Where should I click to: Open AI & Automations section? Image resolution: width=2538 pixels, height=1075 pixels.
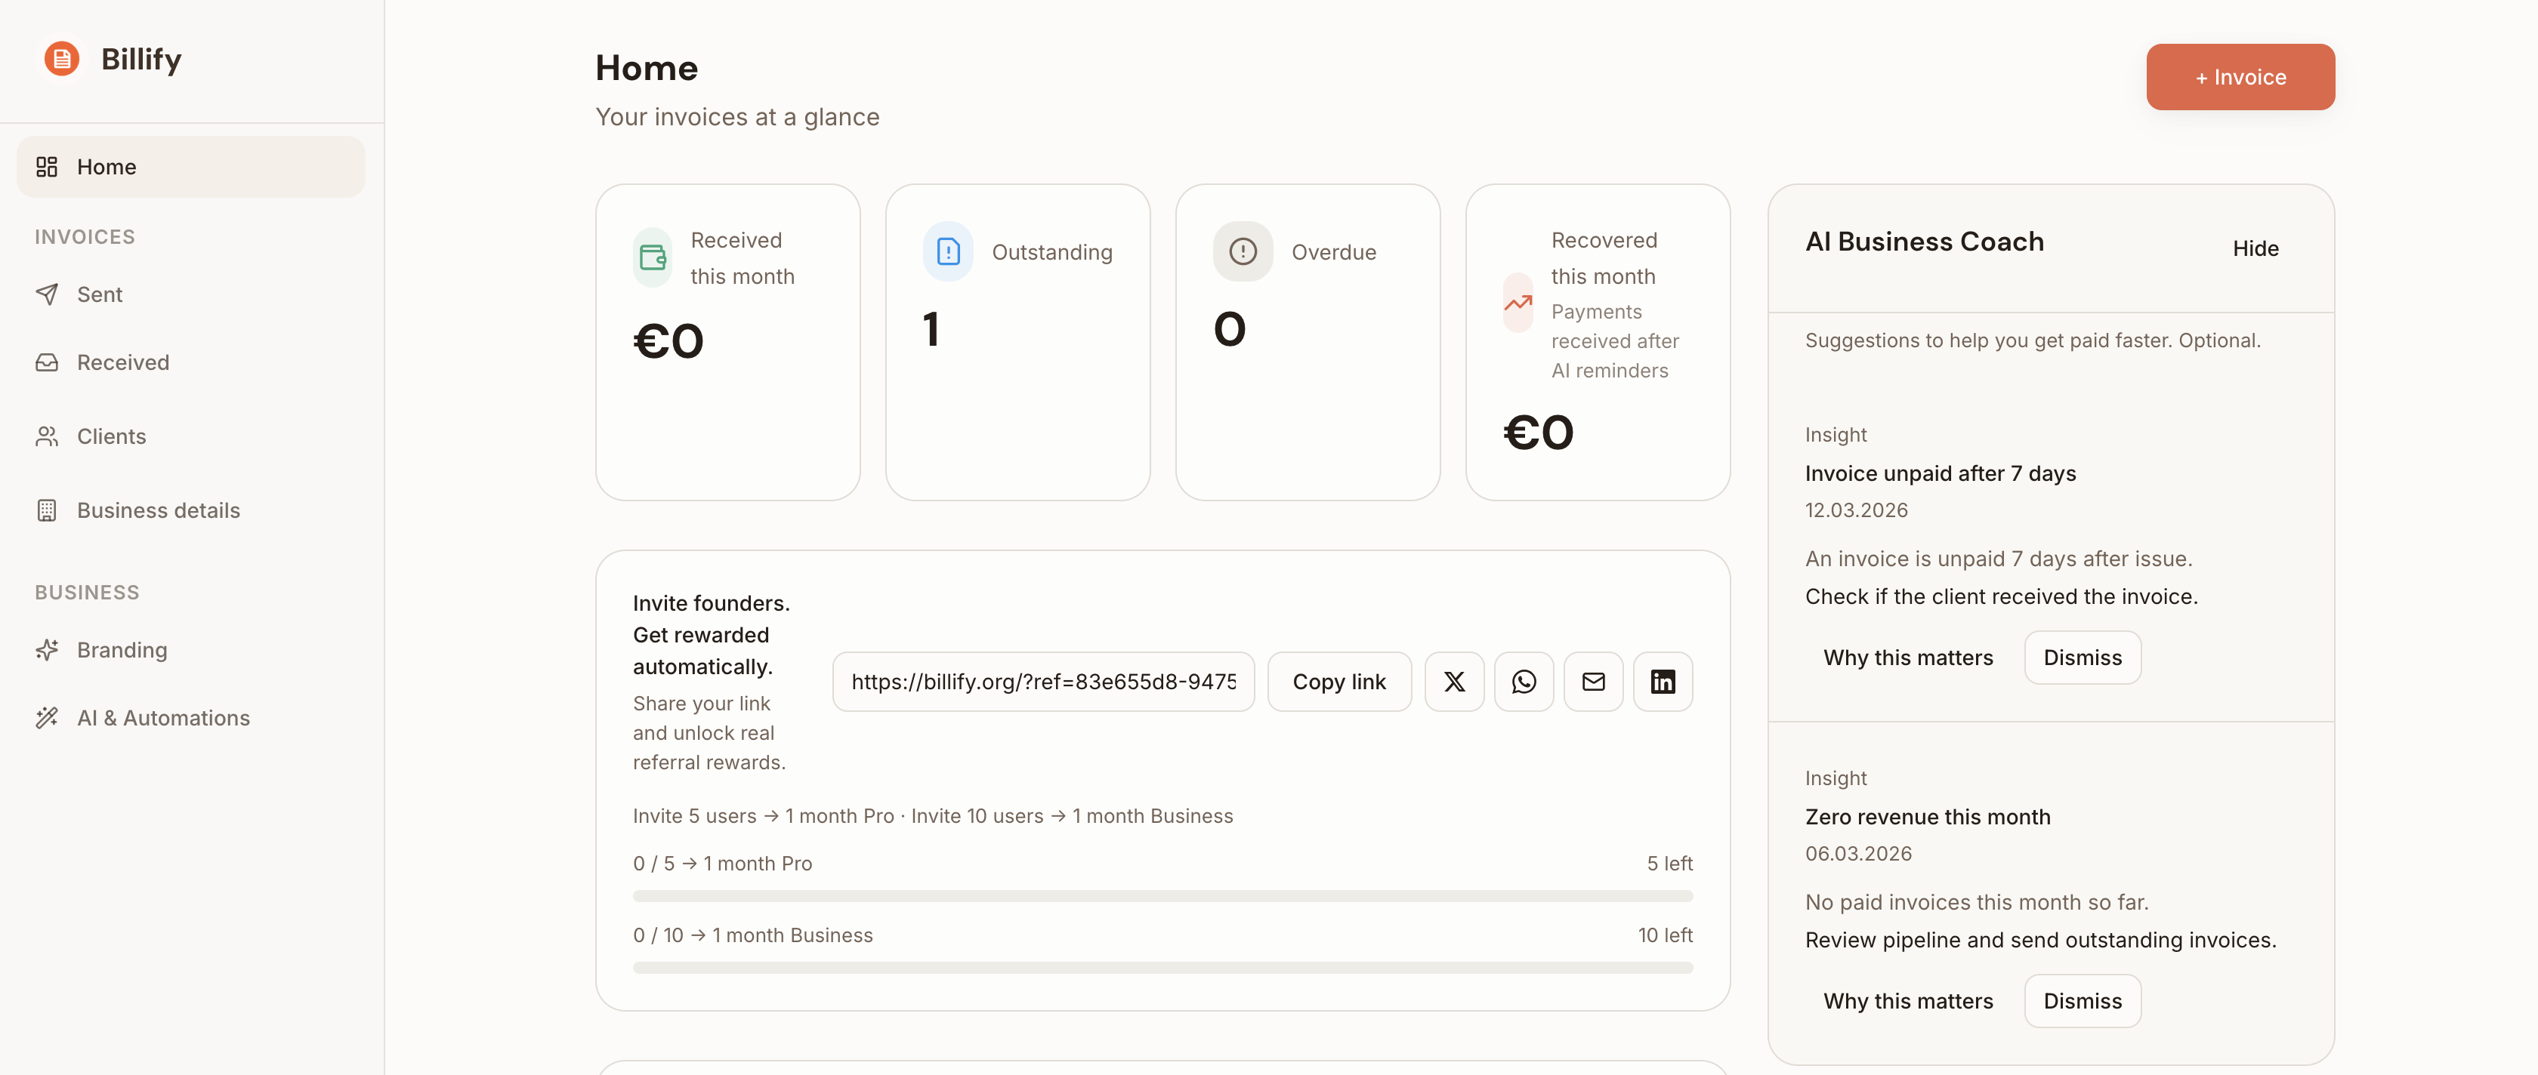[162, 718]
